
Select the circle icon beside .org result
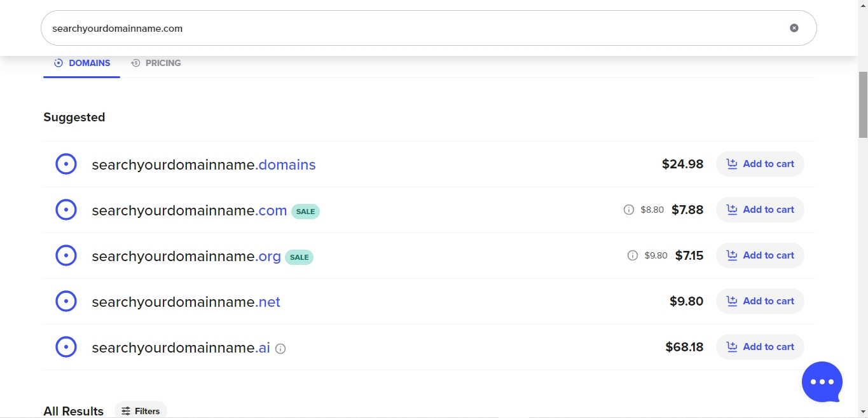point(66,256)
